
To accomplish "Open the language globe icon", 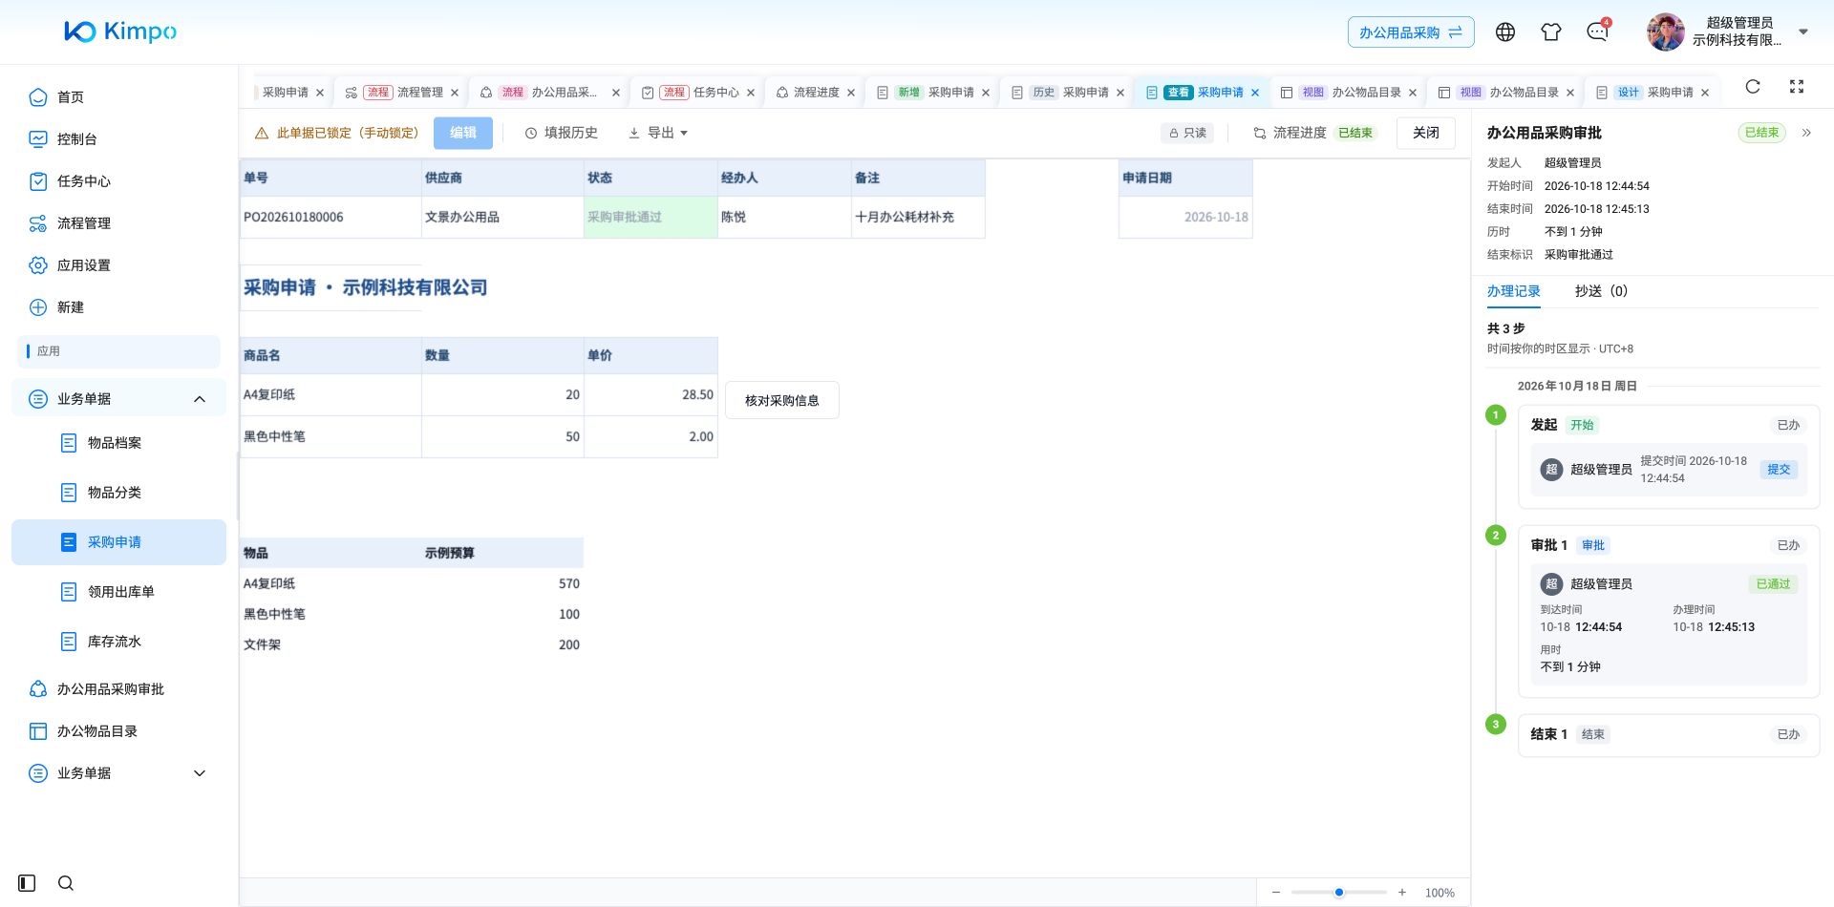I will point(1505,32).
